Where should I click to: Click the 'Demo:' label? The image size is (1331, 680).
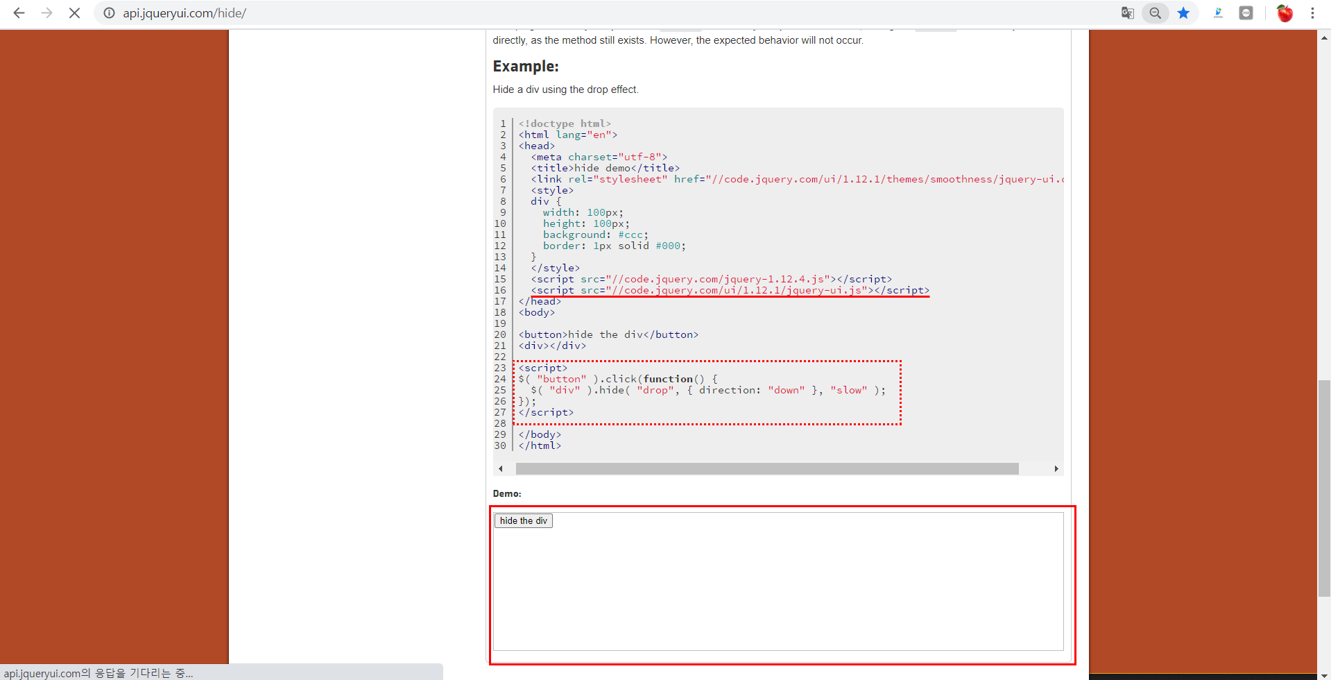tap(507, 494)
